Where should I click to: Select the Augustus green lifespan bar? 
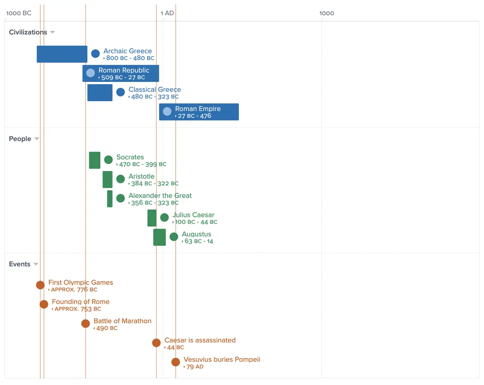160,237
